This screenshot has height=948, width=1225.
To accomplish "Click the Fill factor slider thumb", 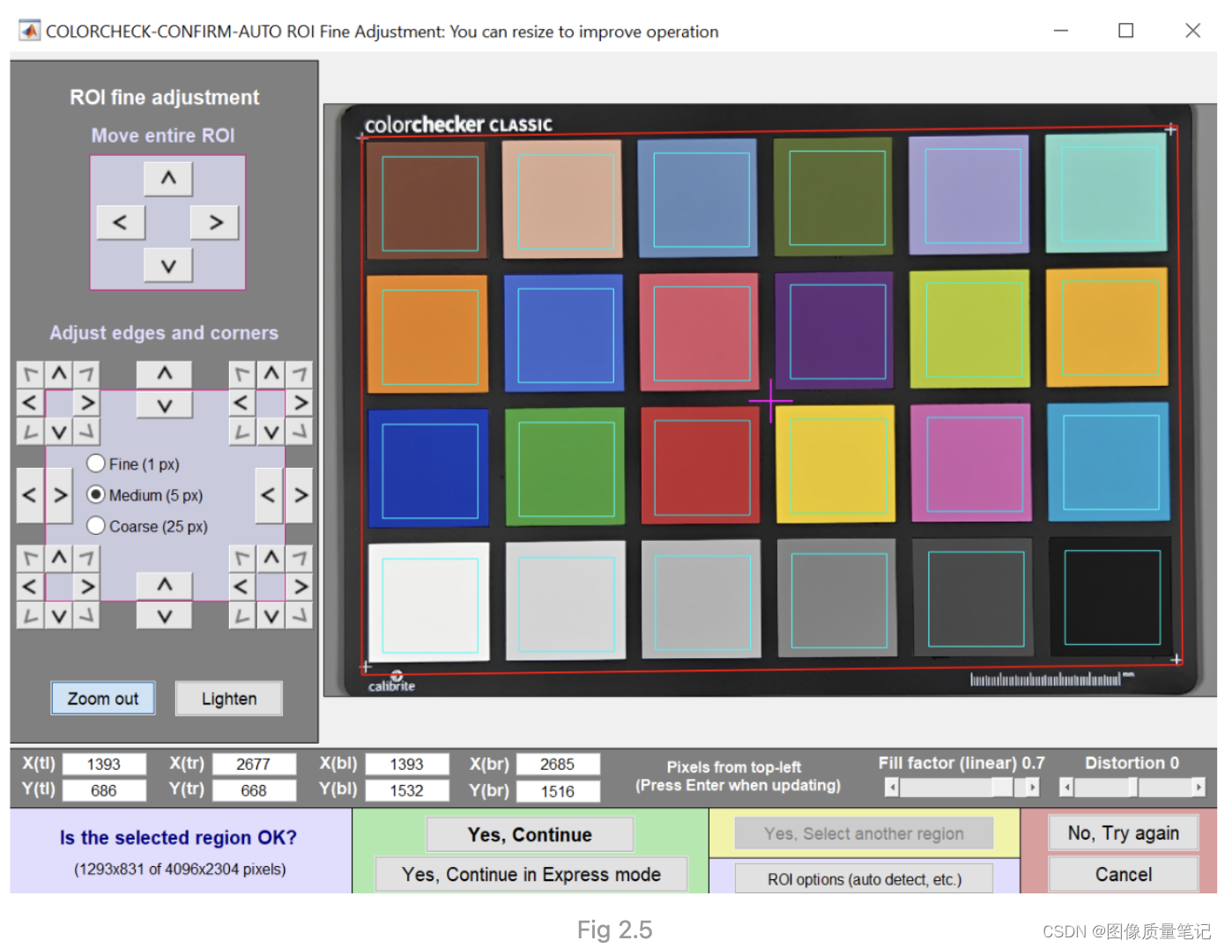I will tap(1002, 787).
